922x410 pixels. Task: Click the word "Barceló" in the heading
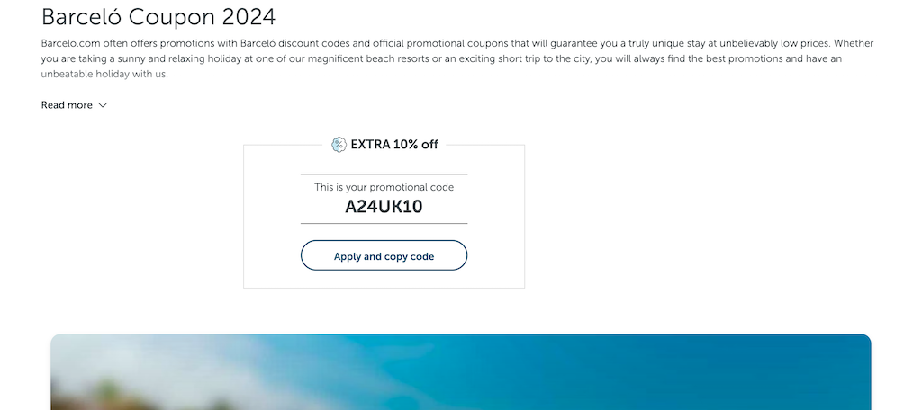coord(82,17)
